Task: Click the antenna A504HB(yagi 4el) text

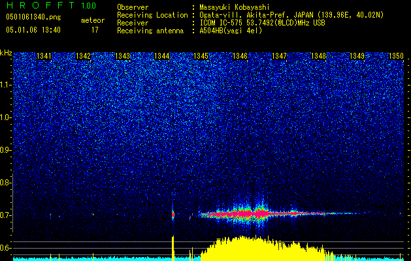Action: point(231,31)
